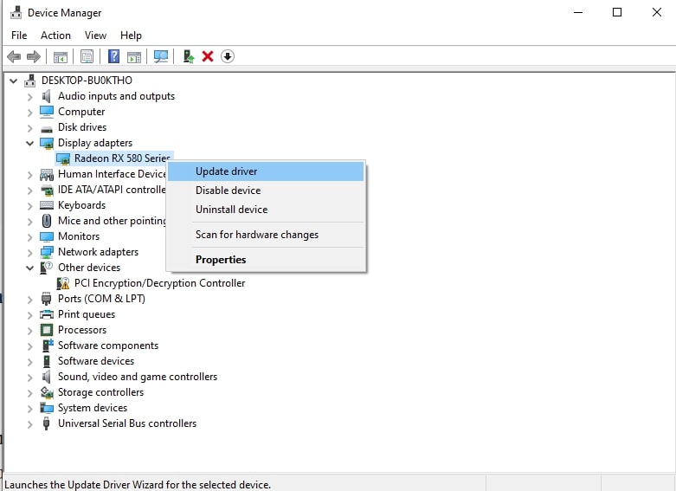Open Properties from the context menu
676x491 pixels.
point(221,260)
